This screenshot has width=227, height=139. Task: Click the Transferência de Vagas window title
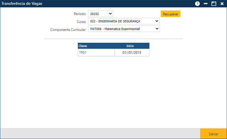[x=22, y=4]
